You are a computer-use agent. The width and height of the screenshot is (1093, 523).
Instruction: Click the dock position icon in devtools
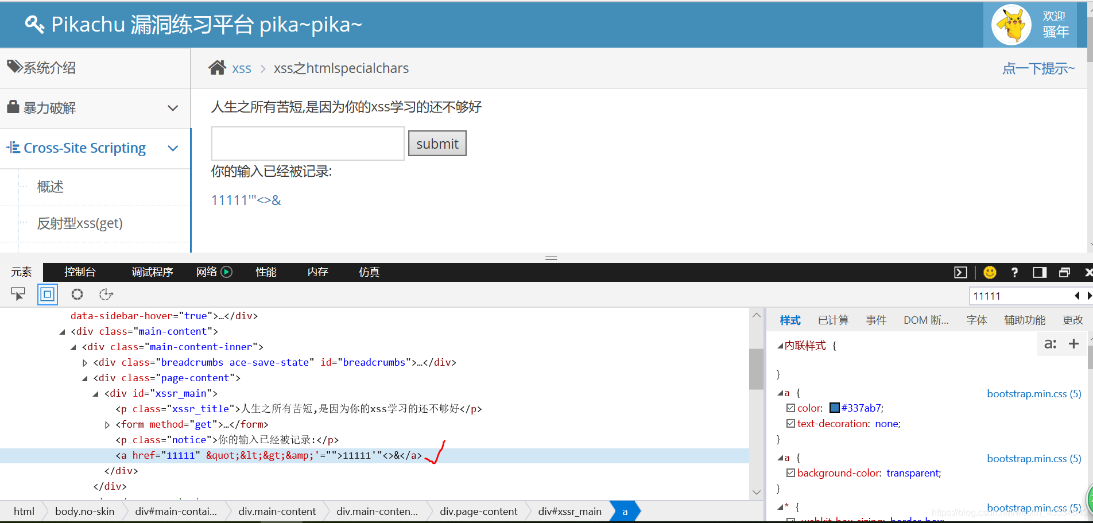(1040, 272)
